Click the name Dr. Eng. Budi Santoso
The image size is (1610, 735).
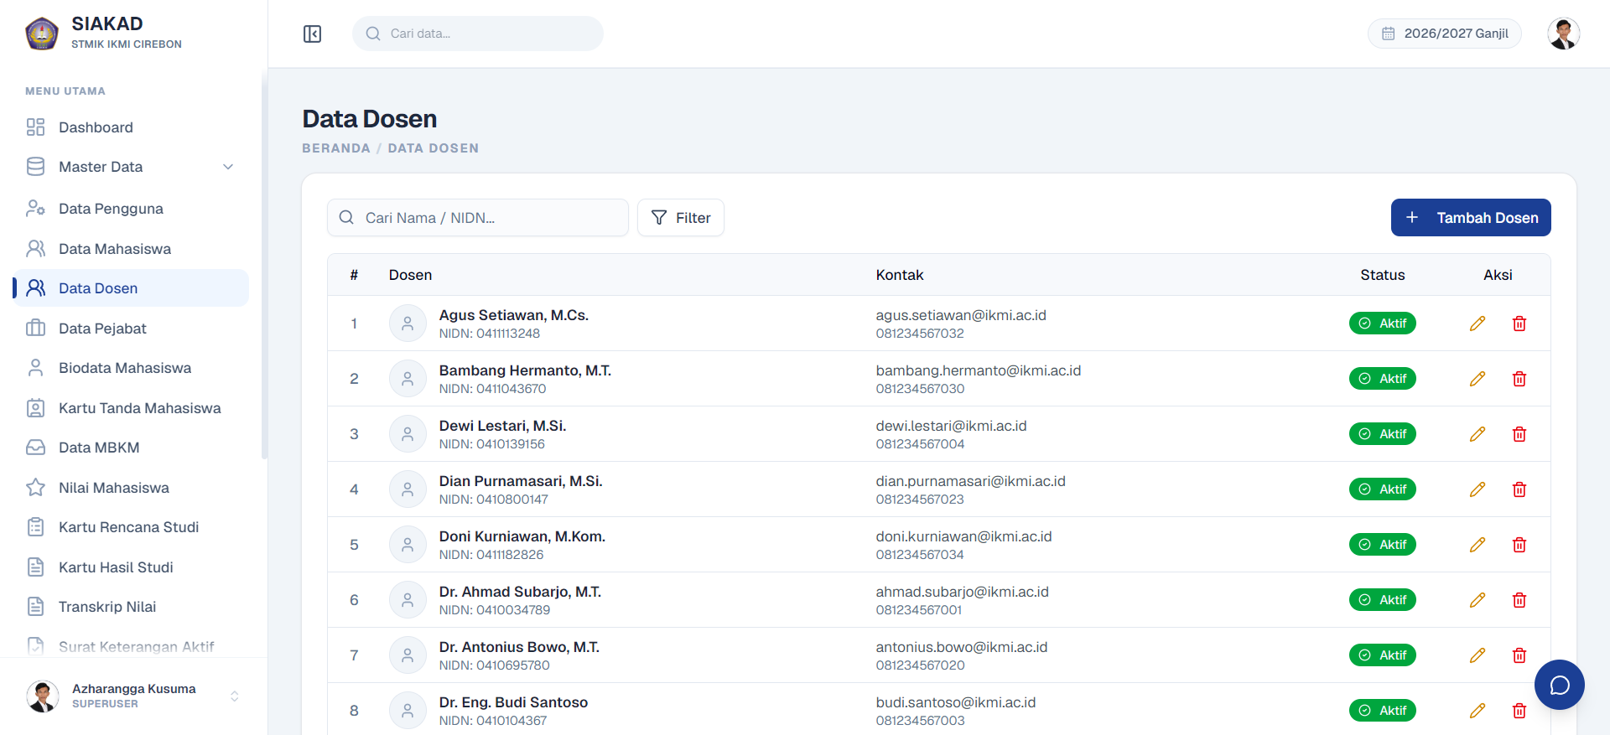pos(513,702)
